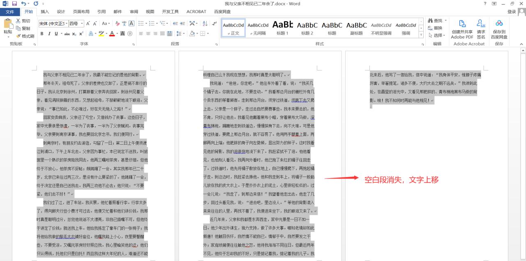The image size is (526, 261).
Task: Open the bullet list dropdown
Action: 146,24
